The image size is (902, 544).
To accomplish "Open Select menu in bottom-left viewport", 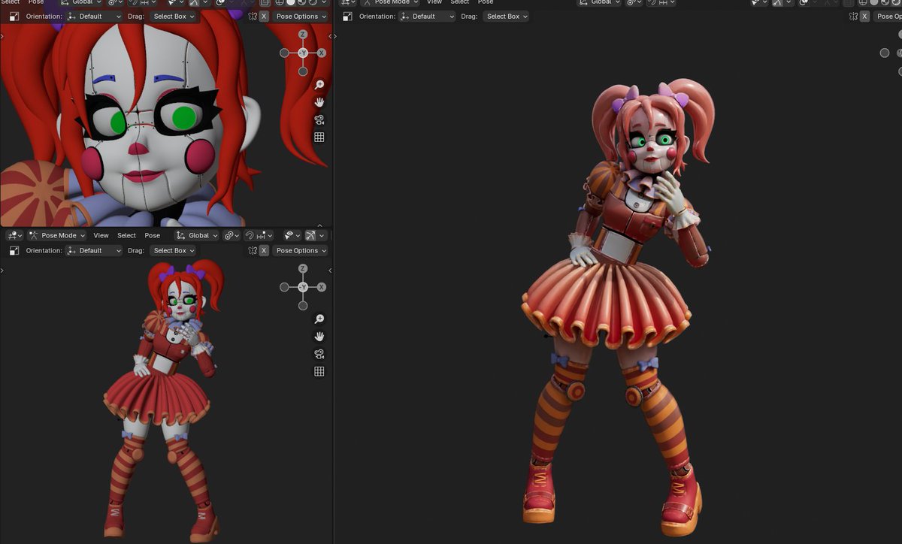I will tap(126, 235).
